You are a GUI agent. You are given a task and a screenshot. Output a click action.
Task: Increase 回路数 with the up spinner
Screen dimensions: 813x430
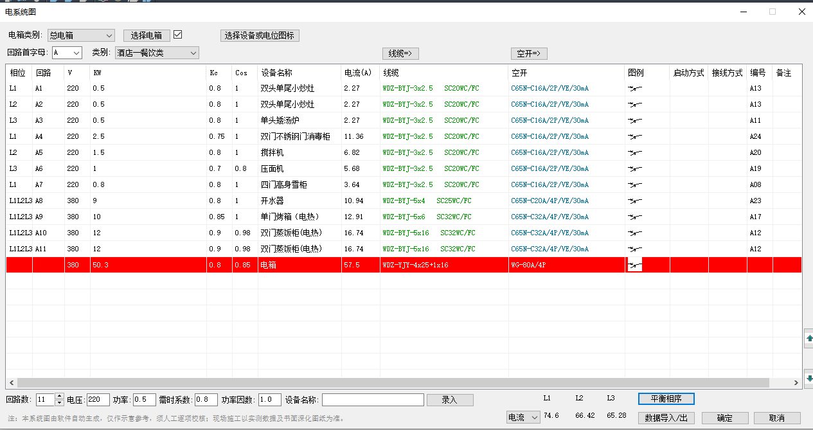[60, 397]
